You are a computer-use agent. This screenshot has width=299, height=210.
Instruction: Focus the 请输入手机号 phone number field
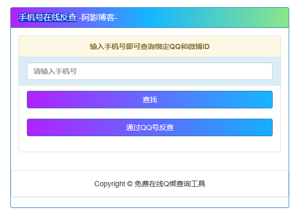tap(150, 71)
